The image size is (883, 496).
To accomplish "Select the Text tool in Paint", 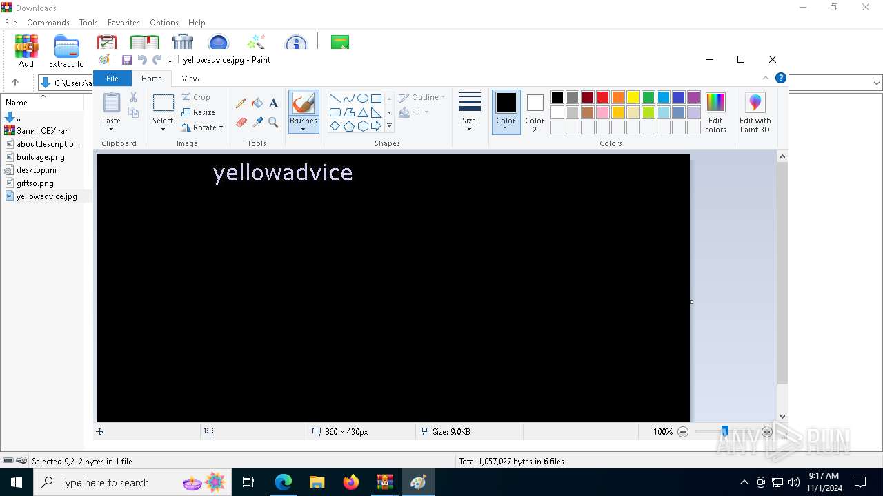I will [x=273, y=103].
